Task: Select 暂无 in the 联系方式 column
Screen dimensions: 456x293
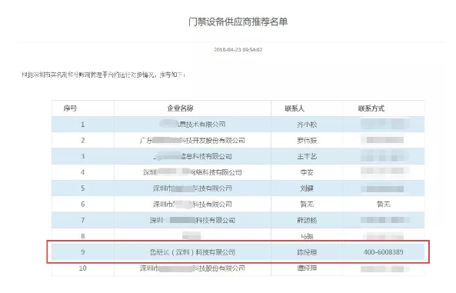Action: [x=384, y=205]
